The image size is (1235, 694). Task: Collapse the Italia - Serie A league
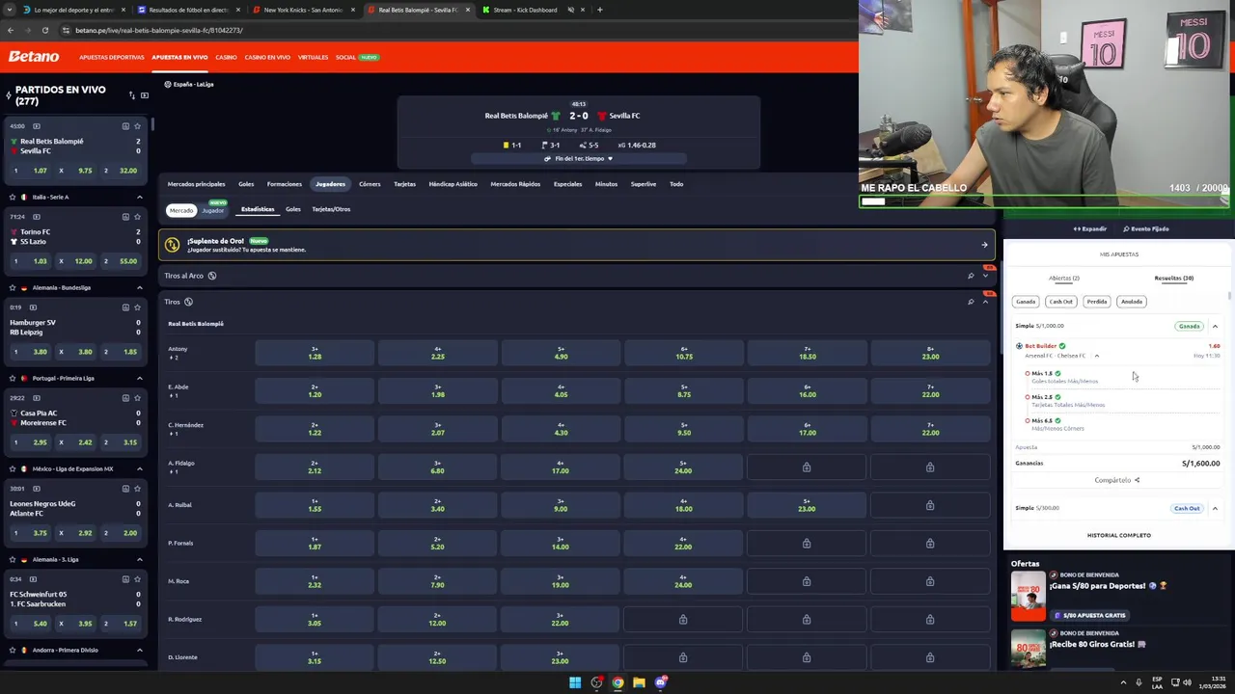[139, 197]
